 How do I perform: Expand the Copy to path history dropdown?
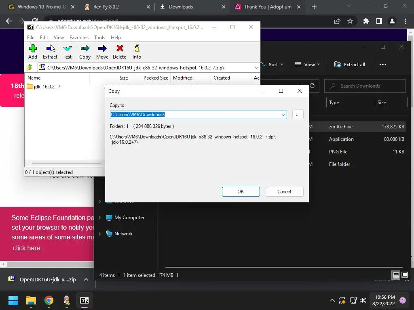click(x=283, y=115)
